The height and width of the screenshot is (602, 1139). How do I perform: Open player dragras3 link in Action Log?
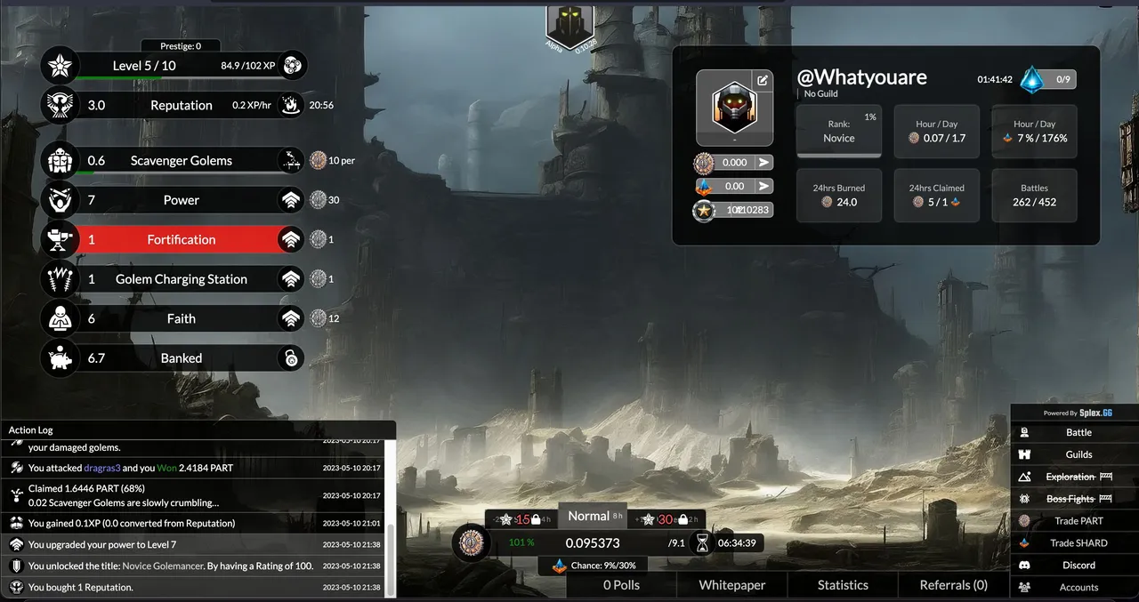(102, 468)
